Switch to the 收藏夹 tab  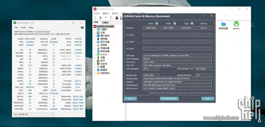click(x=105, y=22)
